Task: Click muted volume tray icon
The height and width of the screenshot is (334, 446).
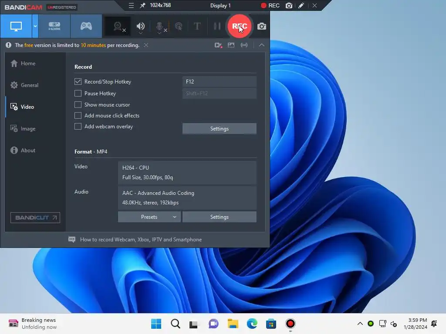Action: coord(394,324)
